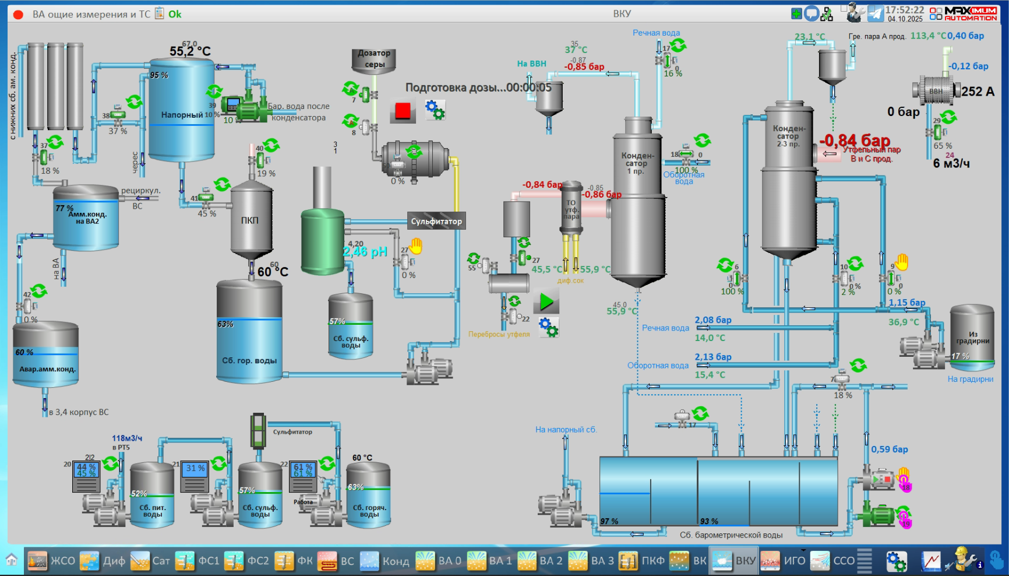Click the Сульфитатор label button
1009x576 pixels.
[436, 222]
